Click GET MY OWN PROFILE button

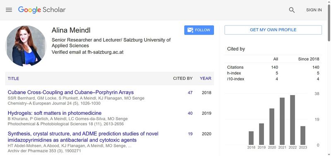click(273, 30)
